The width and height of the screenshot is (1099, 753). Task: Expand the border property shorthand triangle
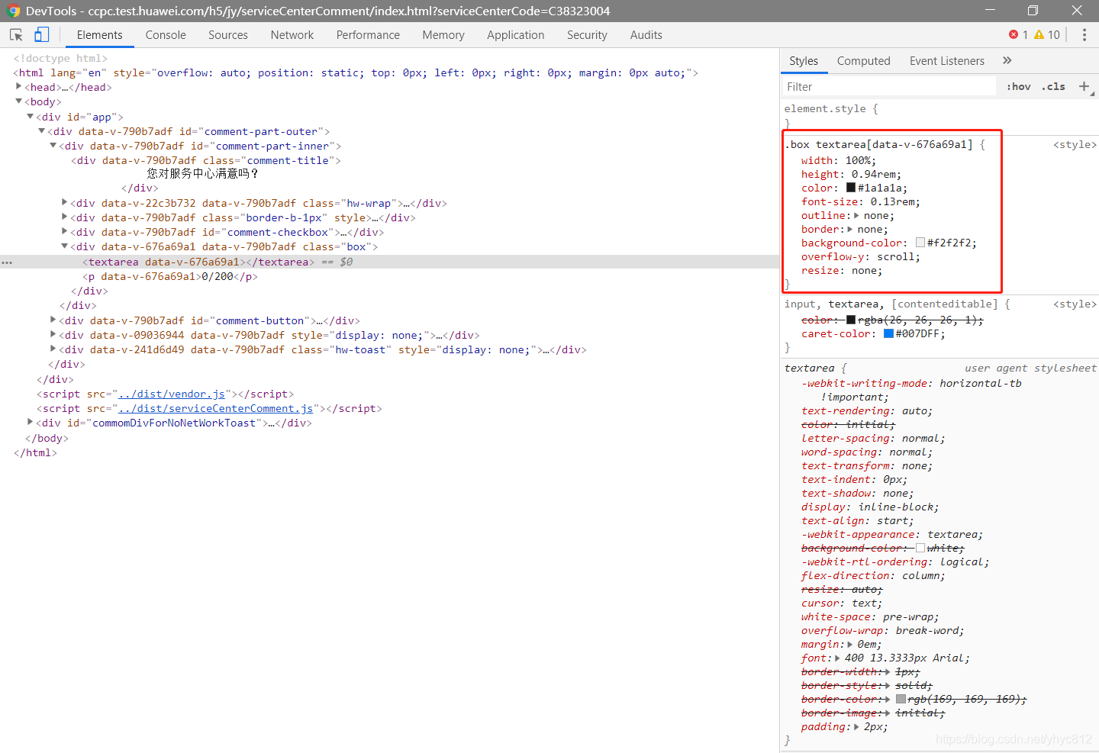(850, 229)
